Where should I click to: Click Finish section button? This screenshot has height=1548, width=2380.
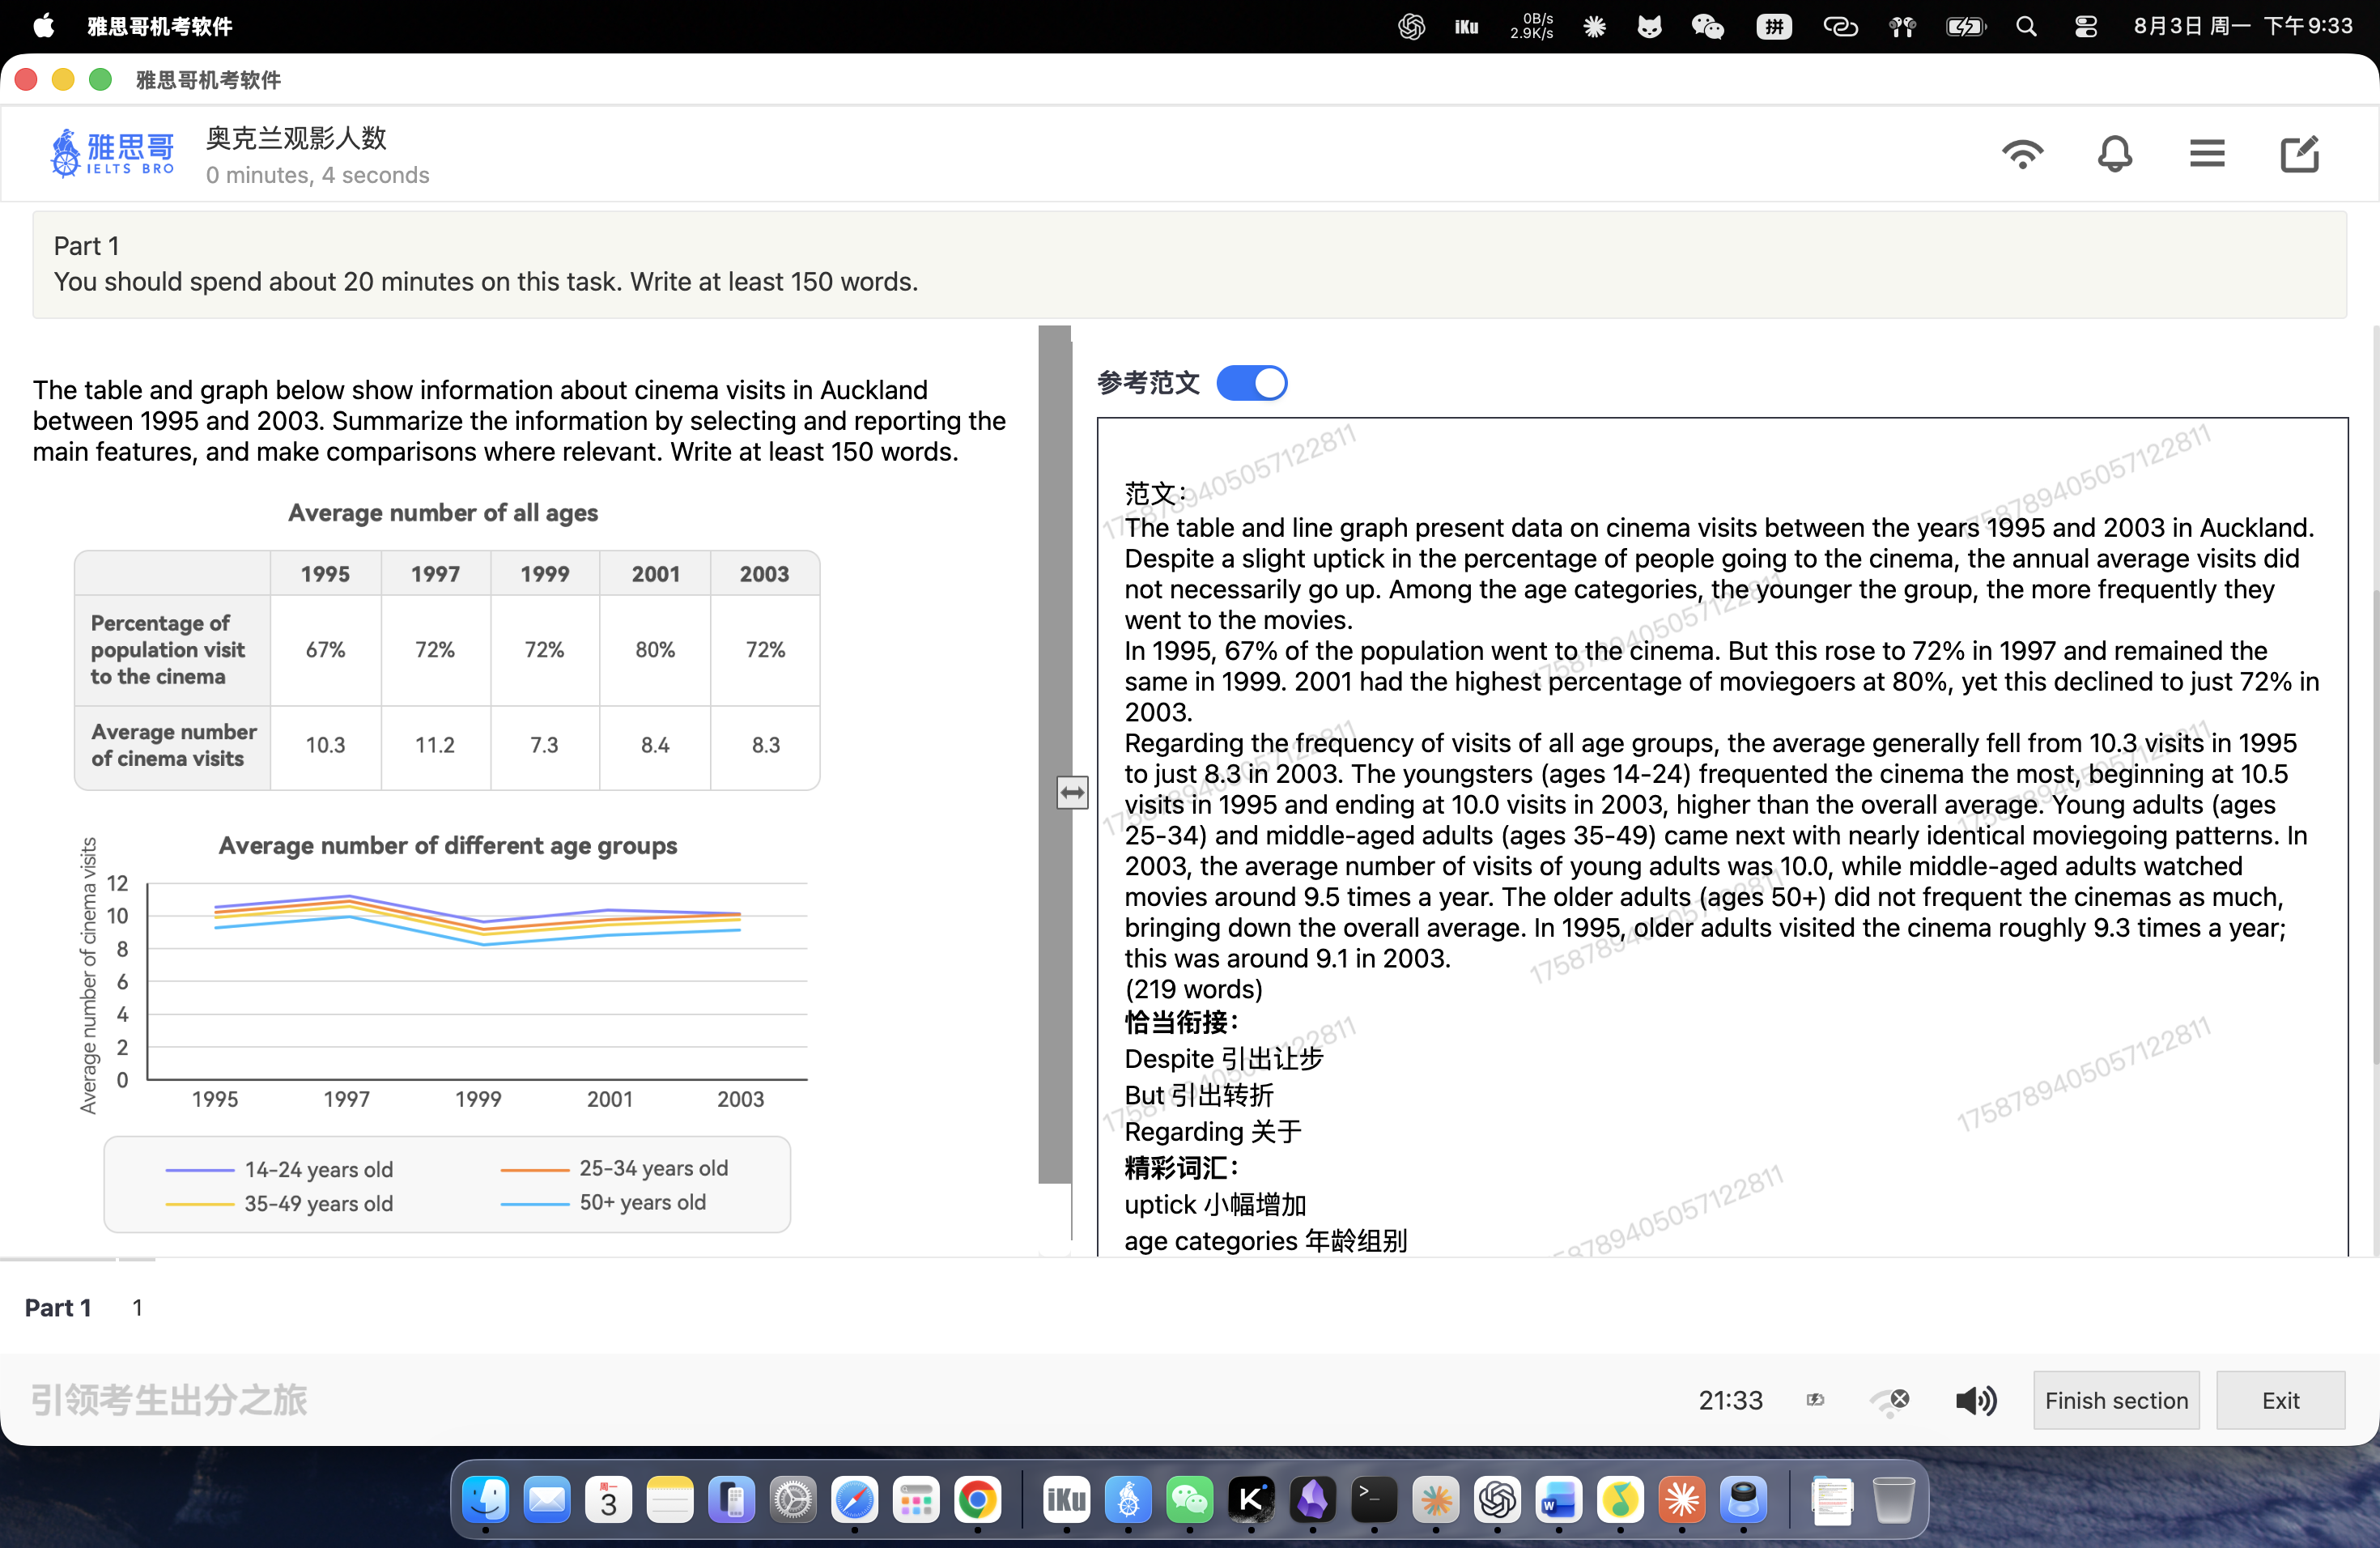(2116, 1400)
